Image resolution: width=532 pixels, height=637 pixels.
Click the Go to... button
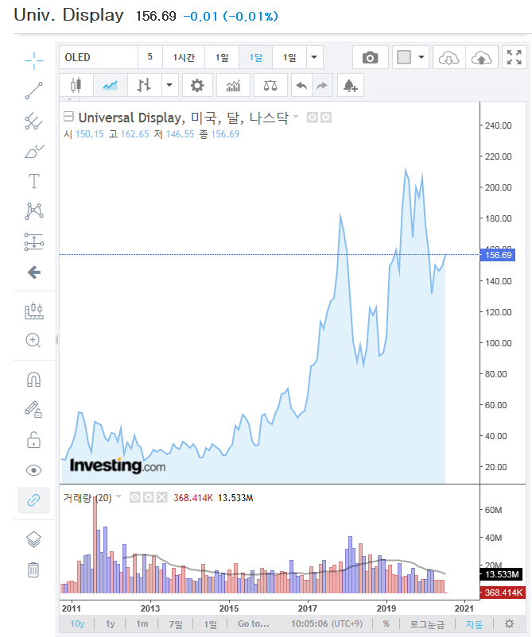click(x=254, y=623)
